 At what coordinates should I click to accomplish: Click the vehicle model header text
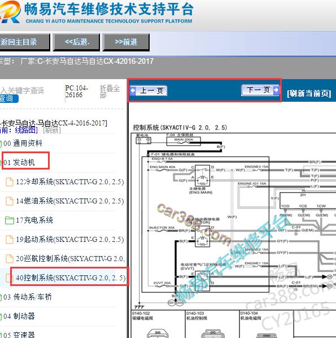pos(77,62)
